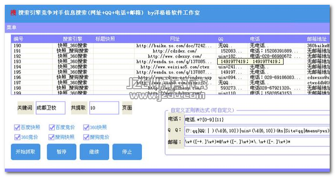Uncheck the 搜狗竞价 checkbox

(x=87, y=137)
